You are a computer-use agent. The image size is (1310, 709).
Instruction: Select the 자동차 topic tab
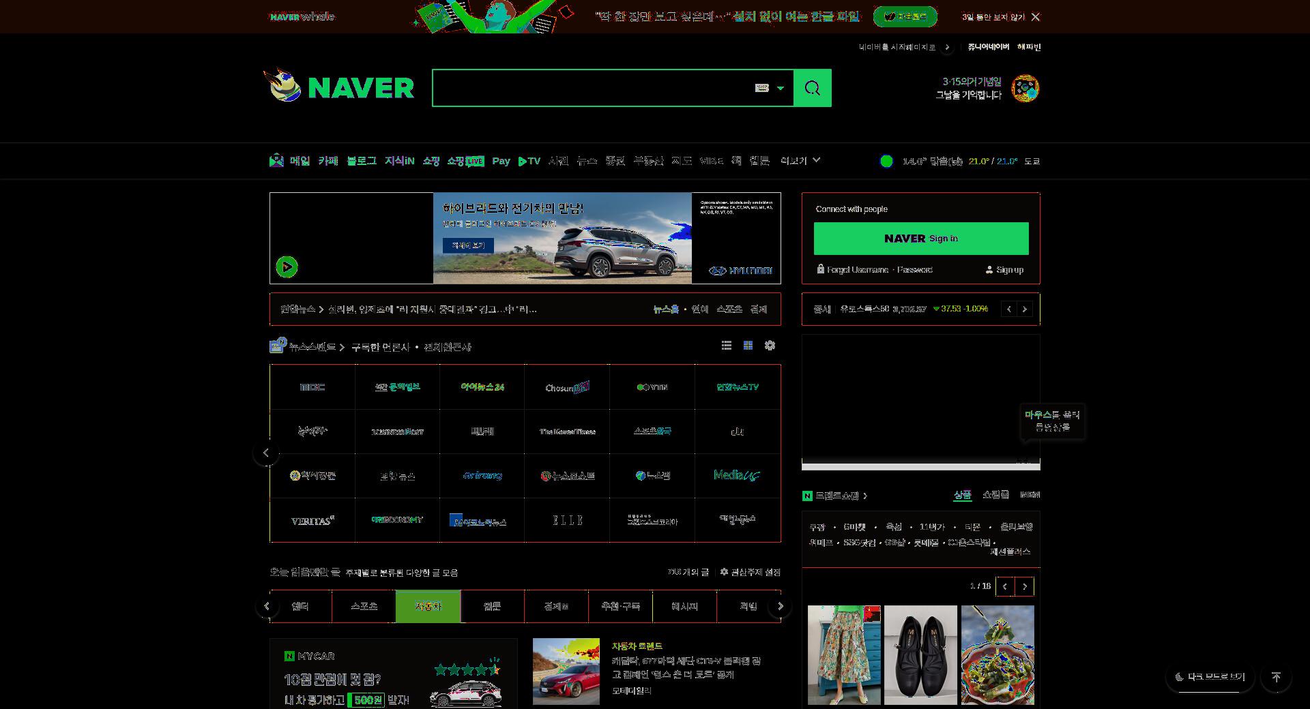click(428, 606)
